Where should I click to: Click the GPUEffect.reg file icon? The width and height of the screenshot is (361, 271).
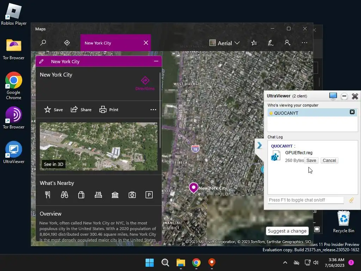click(276, 156)
